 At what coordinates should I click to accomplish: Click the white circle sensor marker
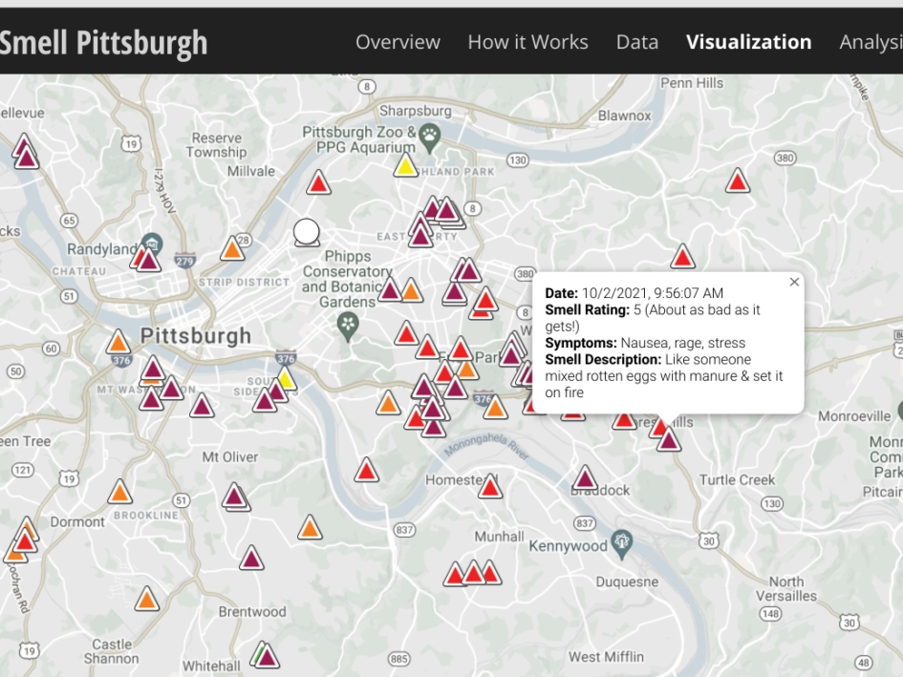point(307,232)
